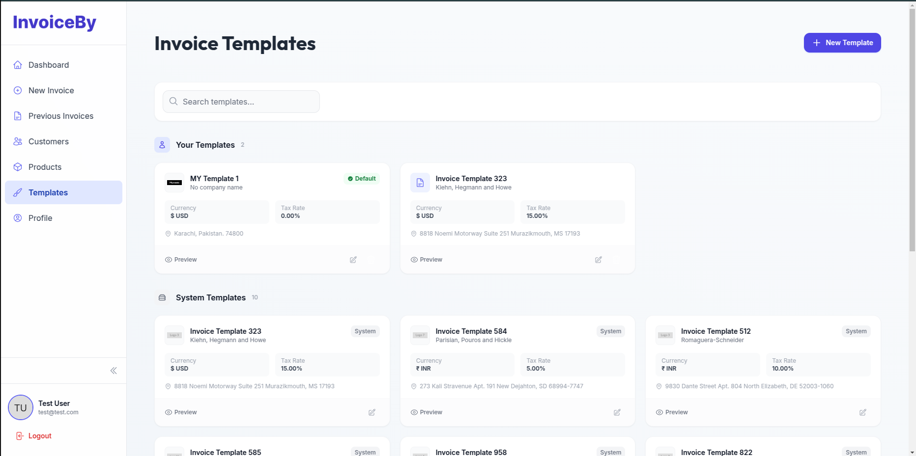The width and height of the screenshot is (916, 456).
Task: Preview the MY Template 1 card
Action: point(181,260)
